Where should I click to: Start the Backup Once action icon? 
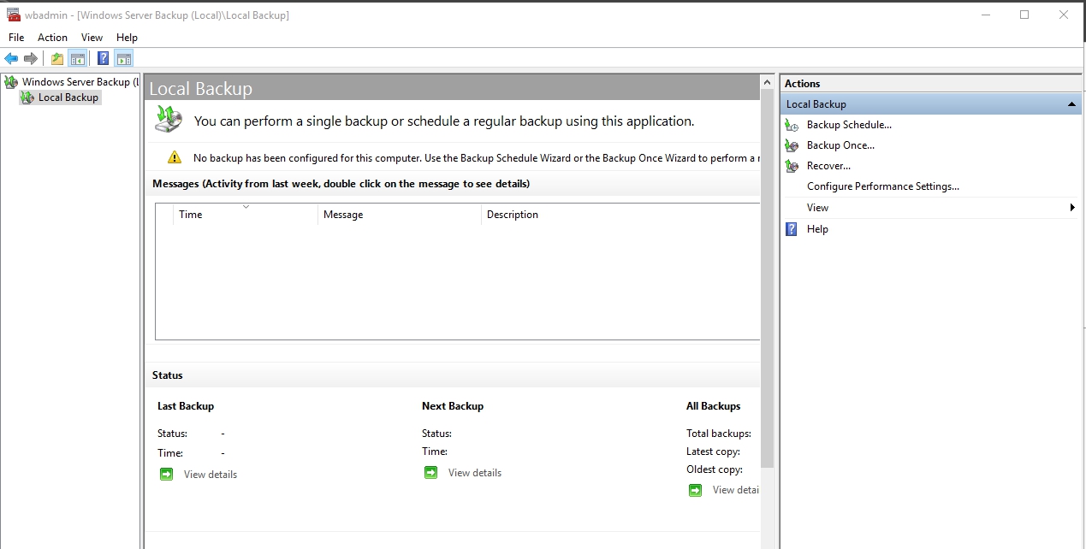coord(791,145)
